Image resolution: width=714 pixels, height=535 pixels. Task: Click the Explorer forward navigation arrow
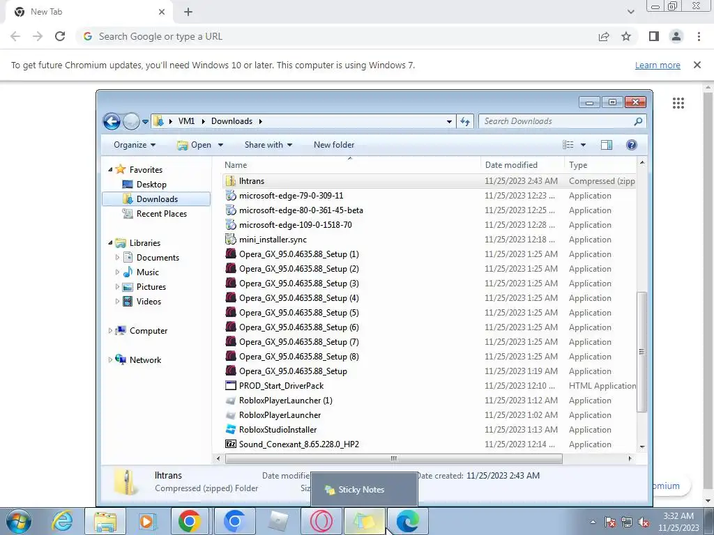[131, 121]
